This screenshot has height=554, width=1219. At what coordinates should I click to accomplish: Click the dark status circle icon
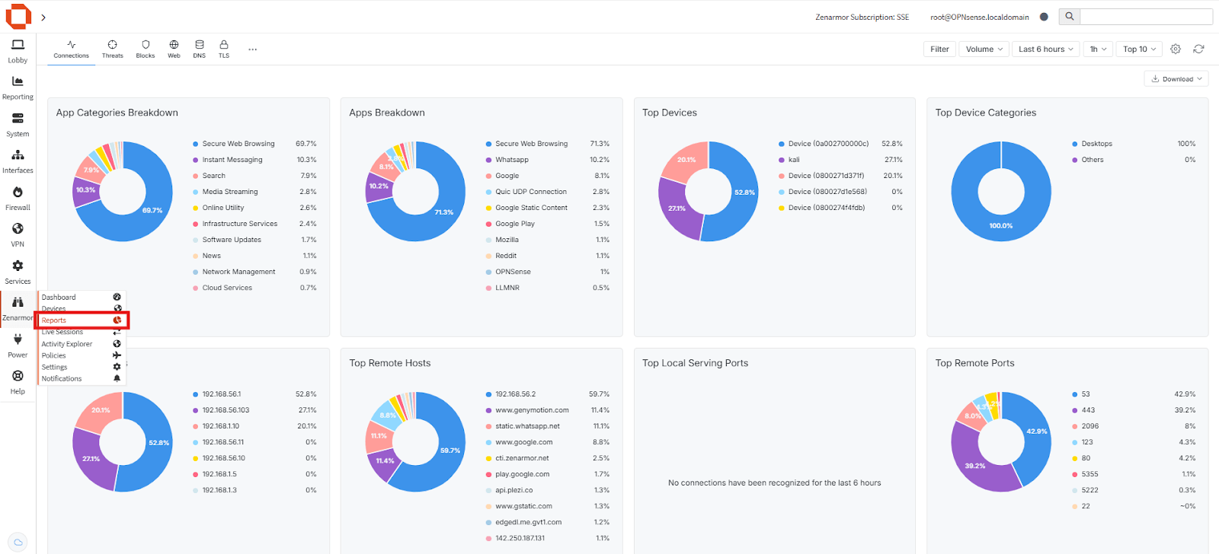click(x=1044, y=17)
